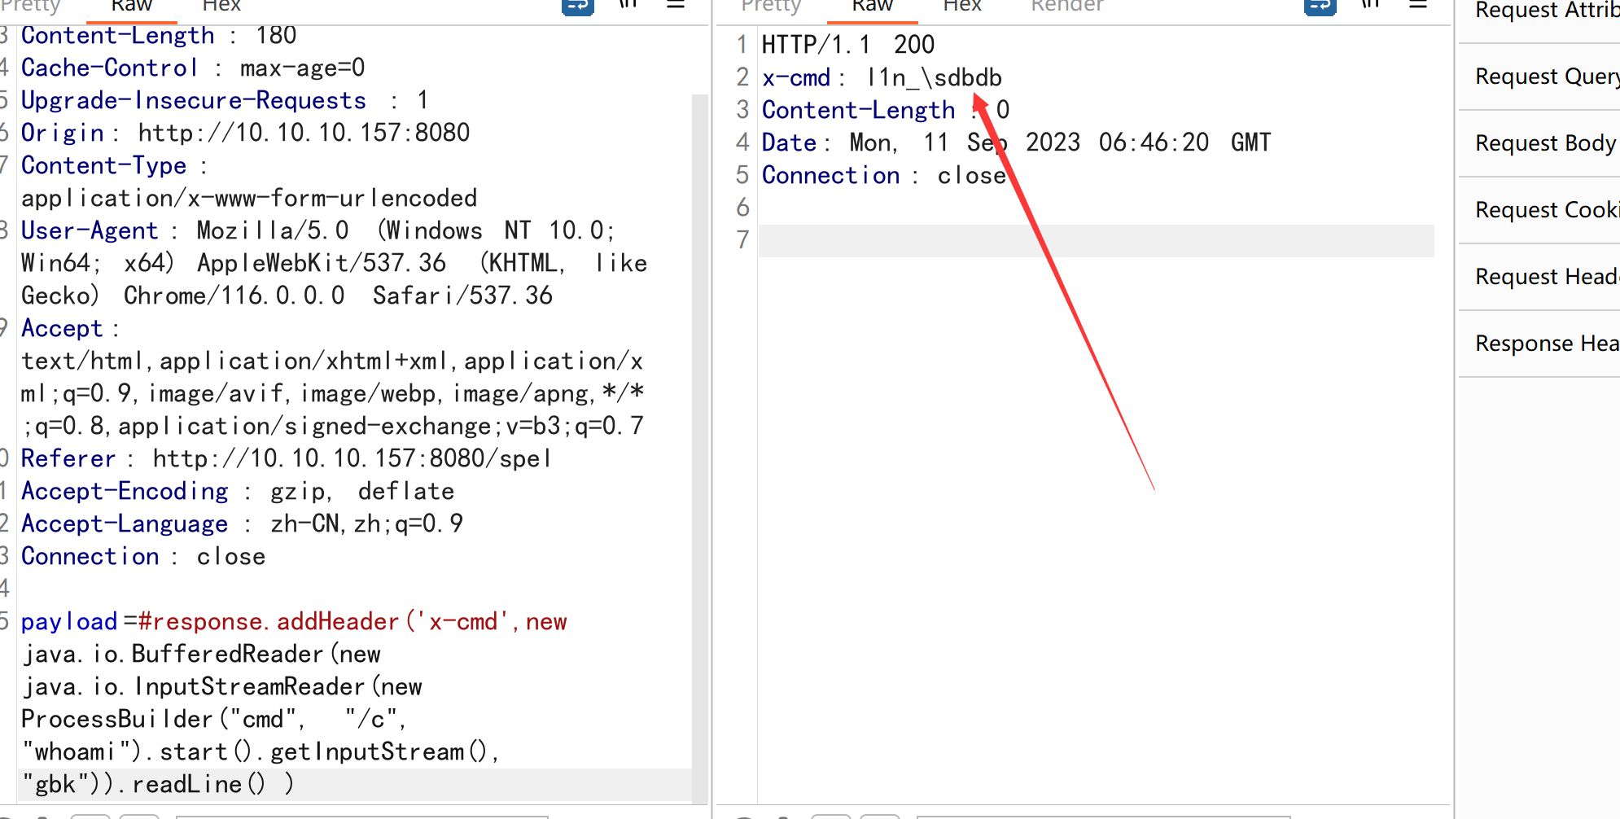Open the hamburger menu icon on response editor
The width and height of the screenshot is (1620, 819).
[x=1418, y=7]
